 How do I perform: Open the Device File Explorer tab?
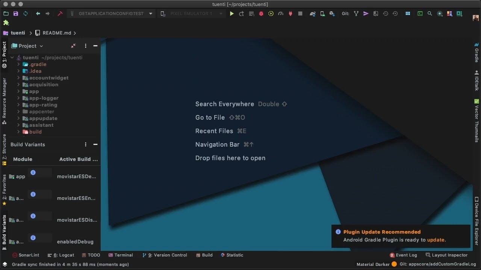pyautogui.click(x=476, y=221)
